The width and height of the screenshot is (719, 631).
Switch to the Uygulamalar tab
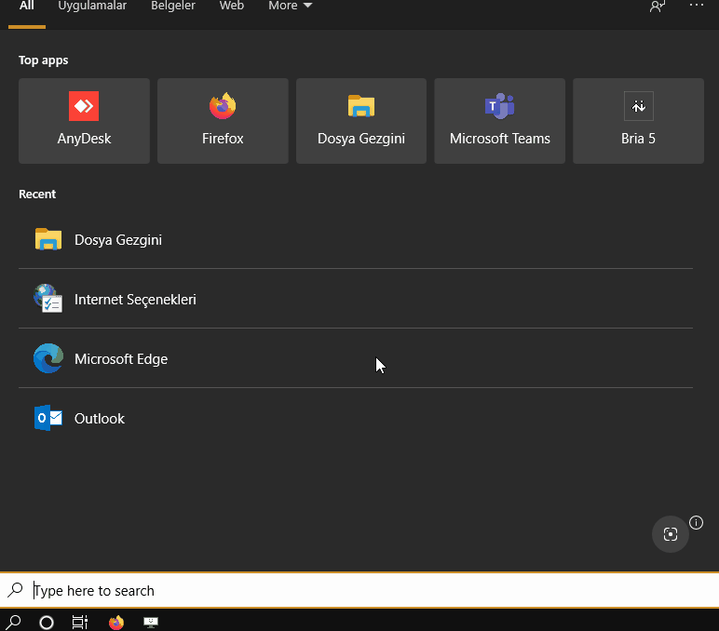click(x=92, y=6)
